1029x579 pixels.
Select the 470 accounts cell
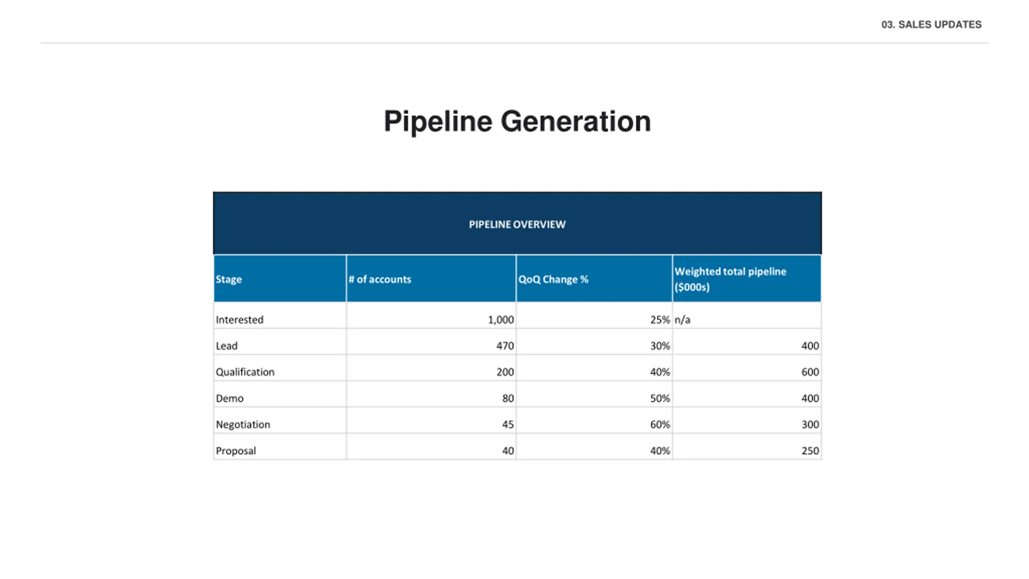[x=505, y=346]
